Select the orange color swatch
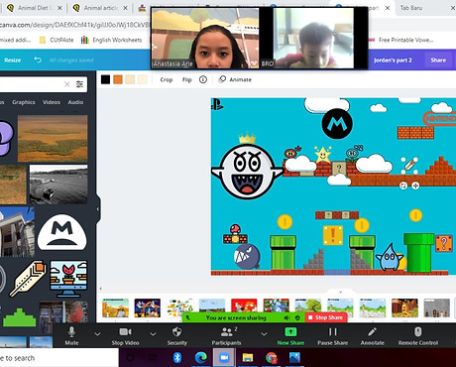Screen dimensions: 456x367 118,79
